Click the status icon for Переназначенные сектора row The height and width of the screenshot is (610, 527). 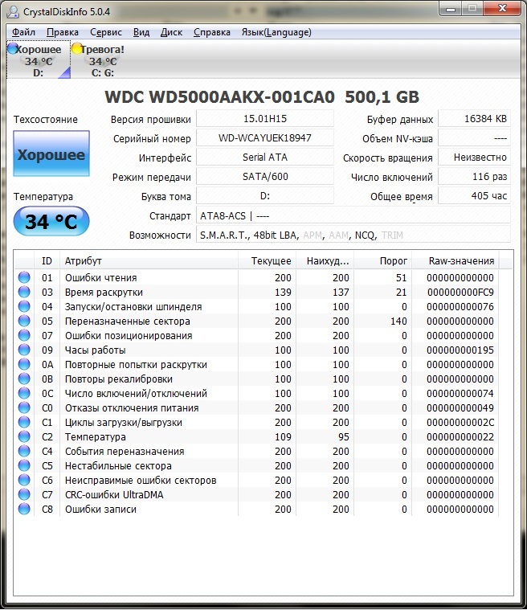click(24, 321)
